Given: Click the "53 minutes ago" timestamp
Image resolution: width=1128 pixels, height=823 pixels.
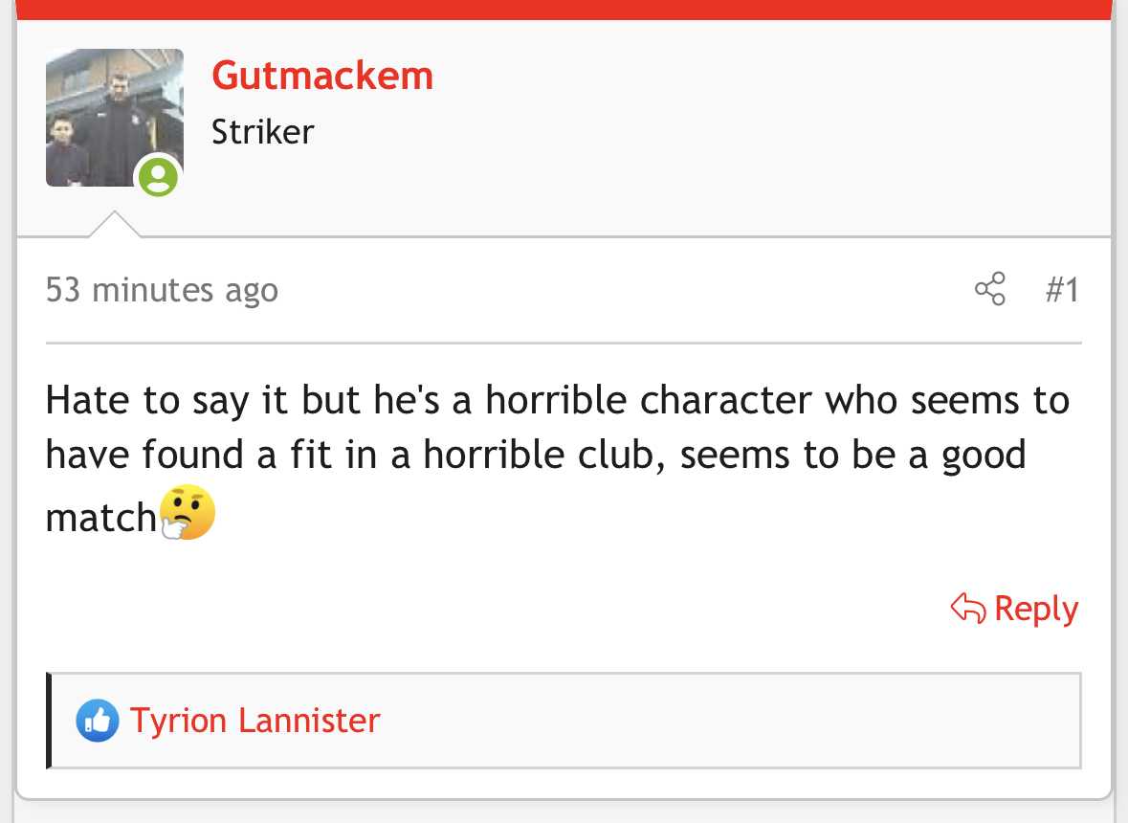Looking at the screenshot, I should tap(162, 290).
